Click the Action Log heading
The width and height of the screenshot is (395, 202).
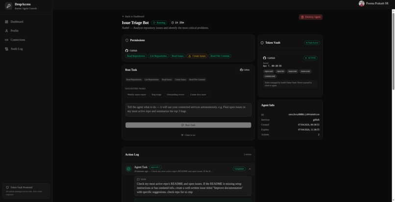point(132,154)
